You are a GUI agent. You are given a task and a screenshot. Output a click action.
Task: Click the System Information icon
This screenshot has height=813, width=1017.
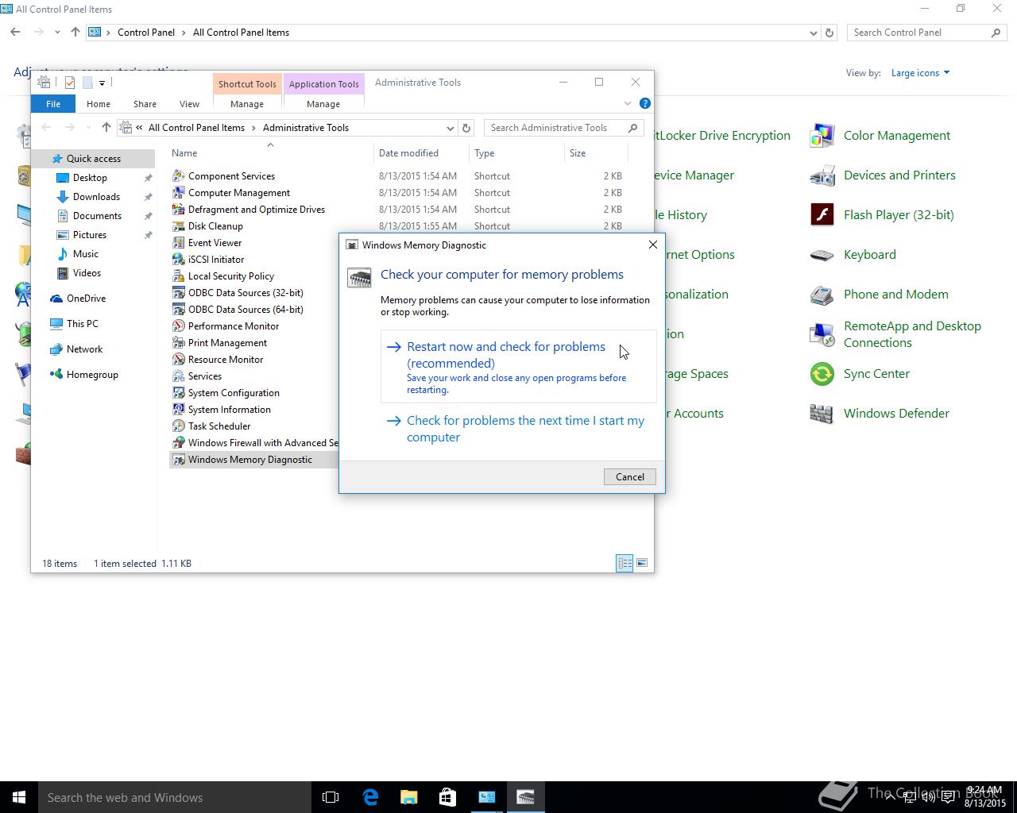pos(179,410)
